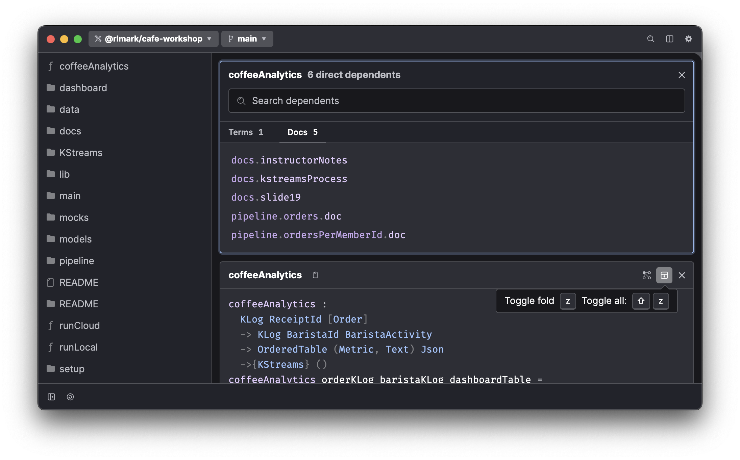Select the Docs tab

(302, 132)
